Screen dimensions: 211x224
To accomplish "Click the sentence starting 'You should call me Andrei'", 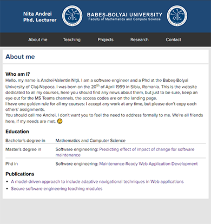I will 104,118.
